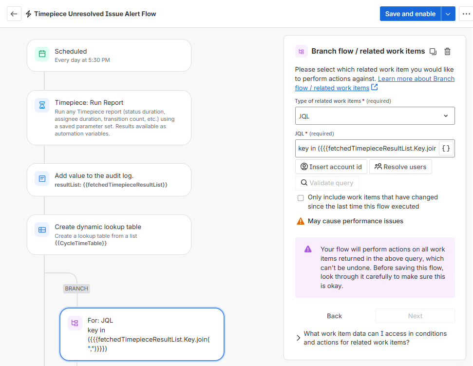Click the audit log action icon
Image resolution: width=473 pixels, height=366 pixels.
coord(42,178)
